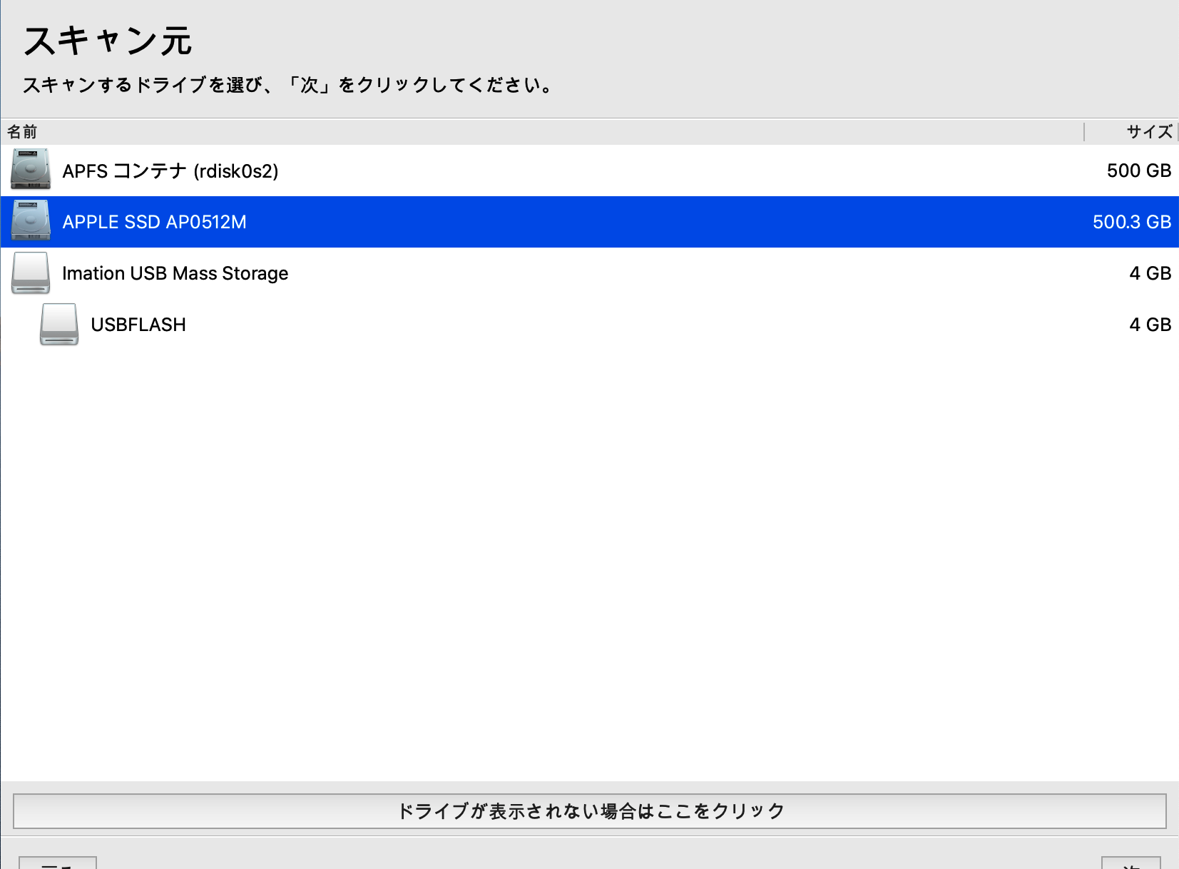Click the USBFLASH volume icon
The width and height of the screenshot is (1179, 869).
pos(59,324)
